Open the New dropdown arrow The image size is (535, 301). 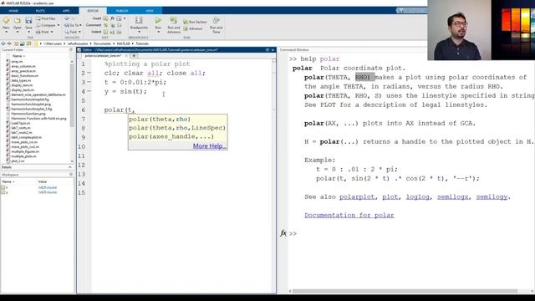tap(6, 32)
